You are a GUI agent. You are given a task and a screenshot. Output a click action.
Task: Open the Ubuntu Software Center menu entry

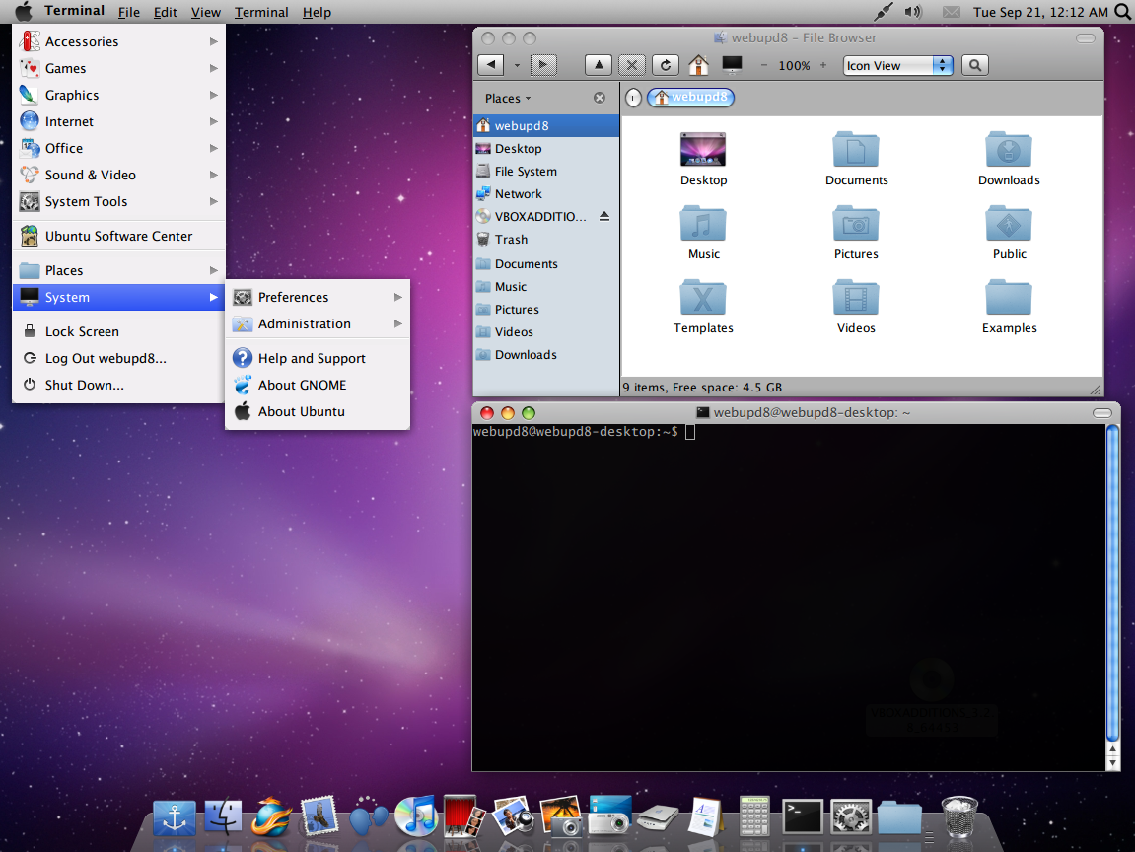118,236
